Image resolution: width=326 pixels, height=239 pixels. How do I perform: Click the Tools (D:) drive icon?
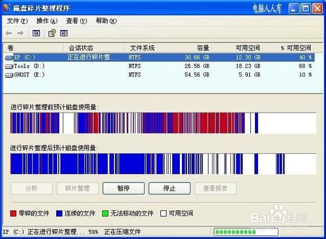tap(9, 66)
